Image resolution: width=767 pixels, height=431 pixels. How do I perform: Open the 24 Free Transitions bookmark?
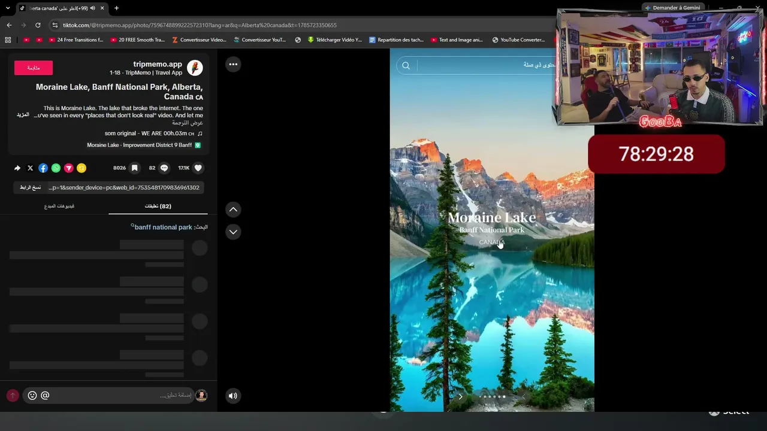coord(76,40)
